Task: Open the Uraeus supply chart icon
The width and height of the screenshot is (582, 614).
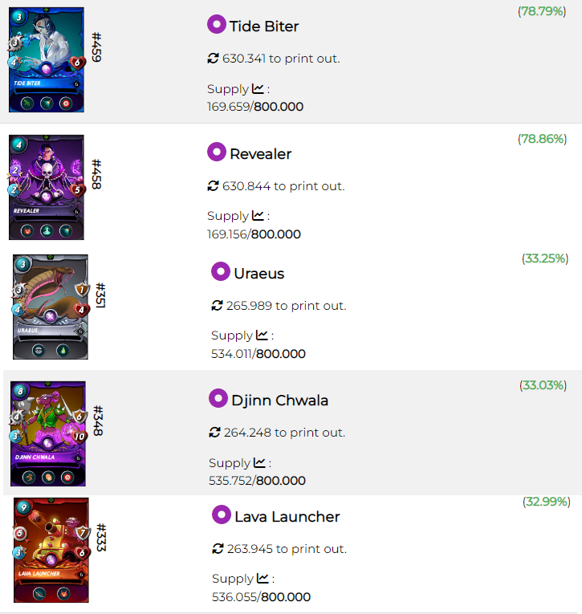Action: [262, 335]
